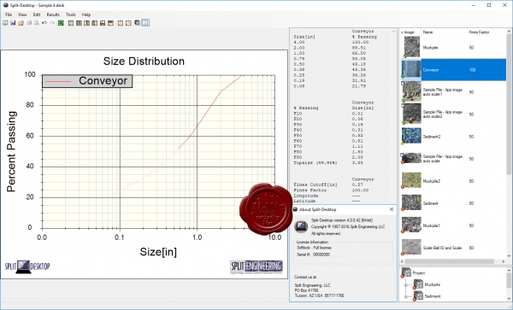The width and height of the screenshot is (513, 310).
Task: Click the Conveyor row's Fines Factor value 100
Action: coord(472,70)
